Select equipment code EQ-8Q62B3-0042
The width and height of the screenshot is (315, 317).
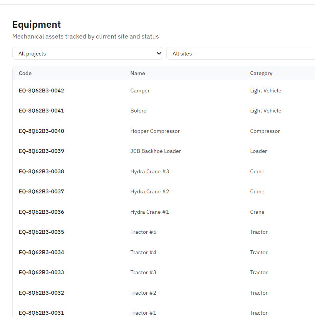[41, 91]
